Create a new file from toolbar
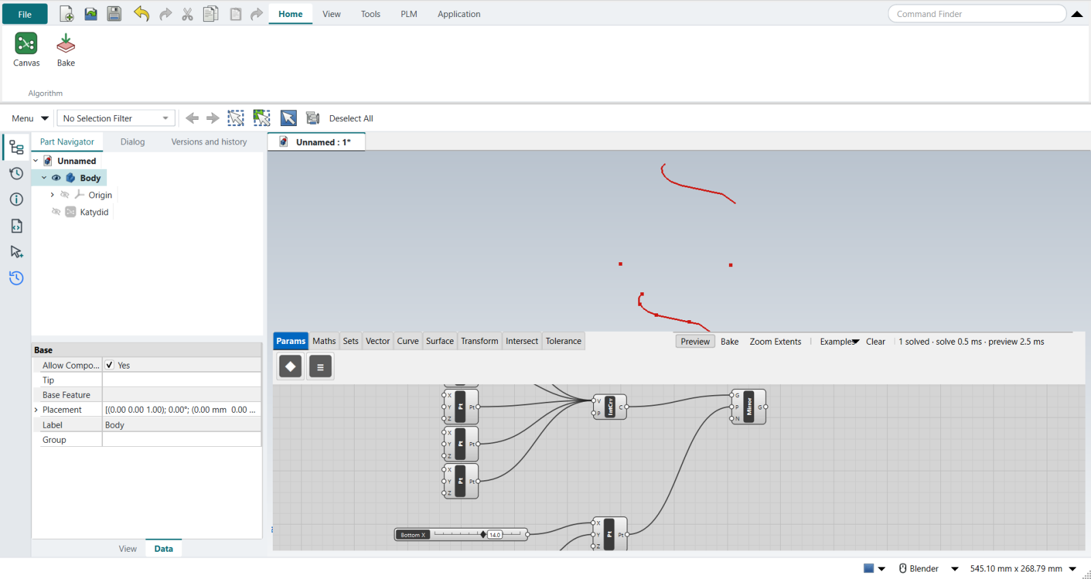This screenshot has width=1091, height=579. [67, 14]
